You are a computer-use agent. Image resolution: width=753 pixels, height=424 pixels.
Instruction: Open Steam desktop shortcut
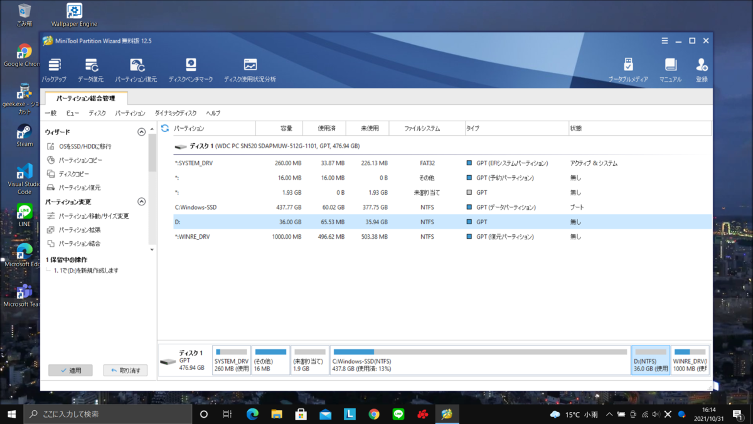24,135
